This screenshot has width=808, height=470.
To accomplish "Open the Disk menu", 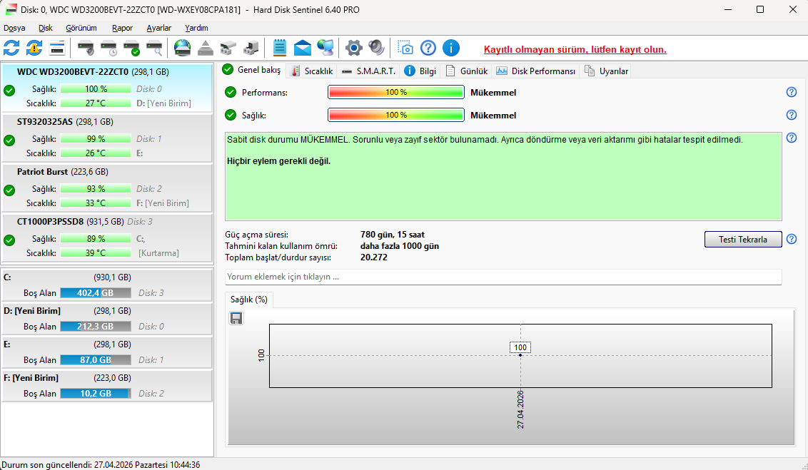I will [46, 28].
